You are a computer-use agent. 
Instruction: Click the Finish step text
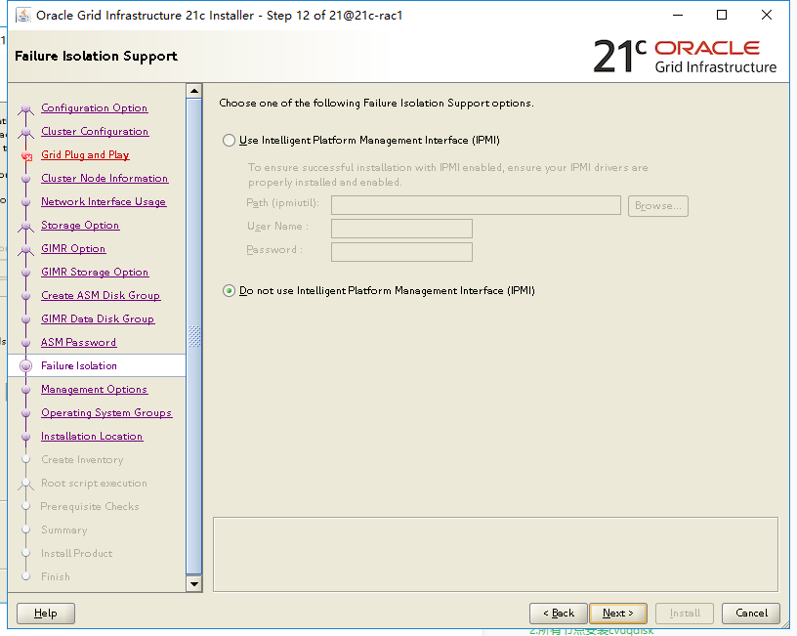(56, 576)
